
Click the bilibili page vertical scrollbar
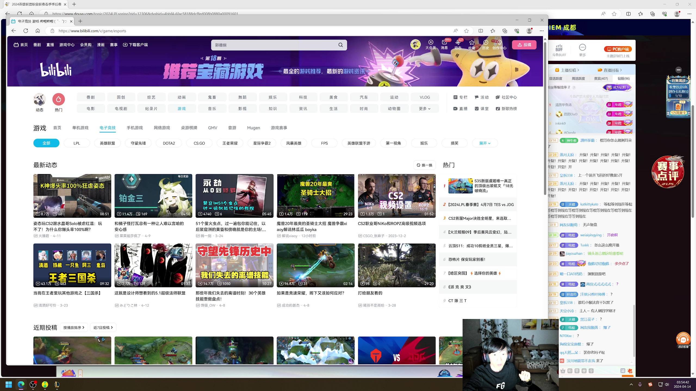(545, 118)
